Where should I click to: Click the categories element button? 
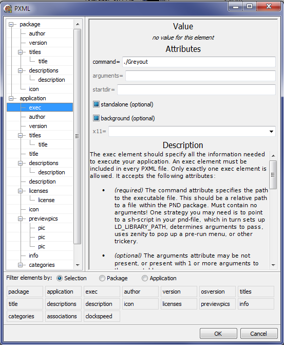tap(25, 316)
